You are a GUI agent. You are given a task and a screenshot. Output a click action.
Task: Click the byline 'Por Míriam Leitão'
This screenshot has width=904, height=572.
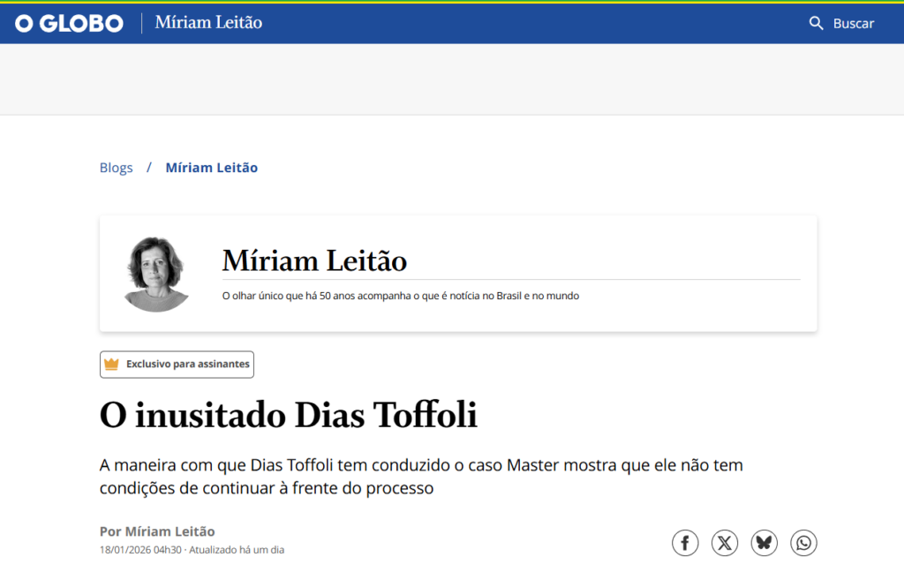[x=157, y=531]
